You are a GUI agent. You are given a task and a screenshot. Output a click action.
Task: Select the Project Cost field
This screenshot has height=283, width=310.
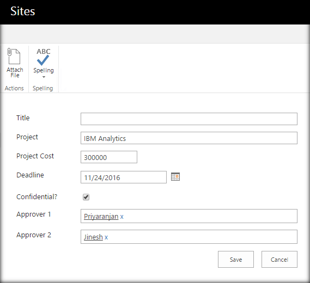109,157
